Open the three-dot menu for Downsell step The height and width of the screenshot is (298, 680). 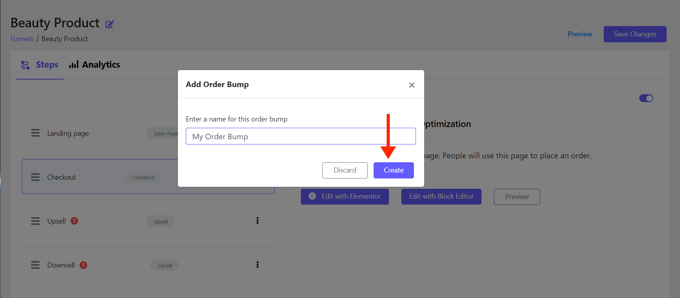click(x=257, y=264)
